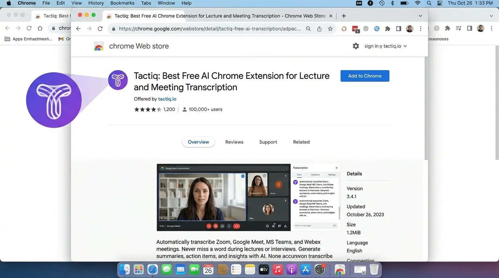The height and width of the screenshot is (278, 499).
Task: Open the Tabs menu
Action: (x=146, y=3)
